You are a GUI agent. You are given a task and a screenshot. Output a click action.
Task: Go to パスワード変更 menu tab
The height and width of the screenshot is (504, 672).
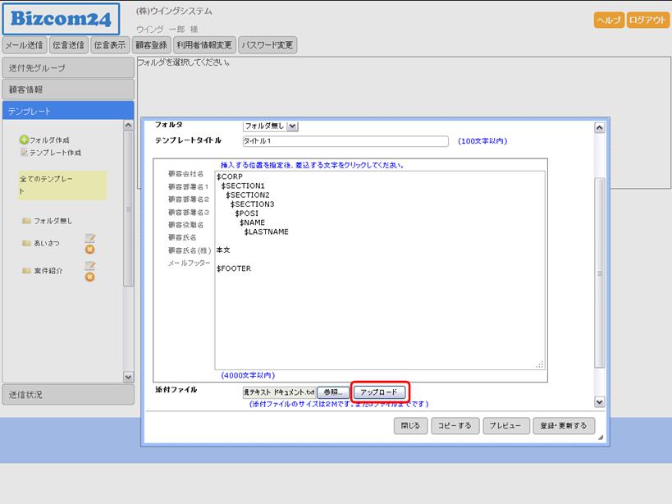[x=267, y=45]
